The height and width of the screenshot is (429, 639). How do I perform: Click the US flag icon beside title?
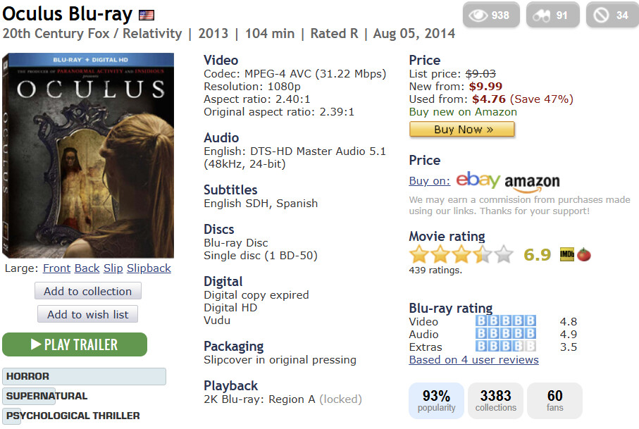tap(147, 15)
